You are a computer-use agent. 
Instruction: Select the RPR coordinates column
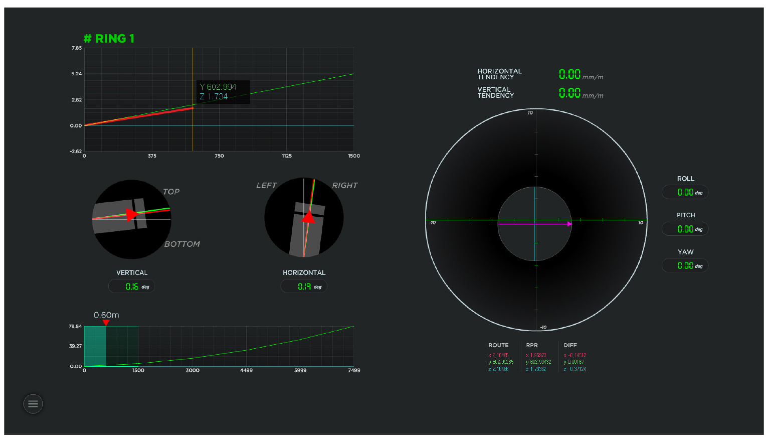(538, 362)
